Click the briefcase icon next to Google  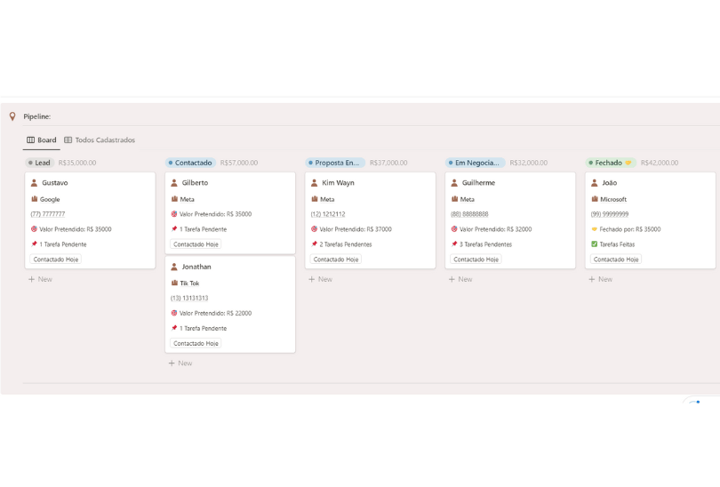click(x=35, y=199)
